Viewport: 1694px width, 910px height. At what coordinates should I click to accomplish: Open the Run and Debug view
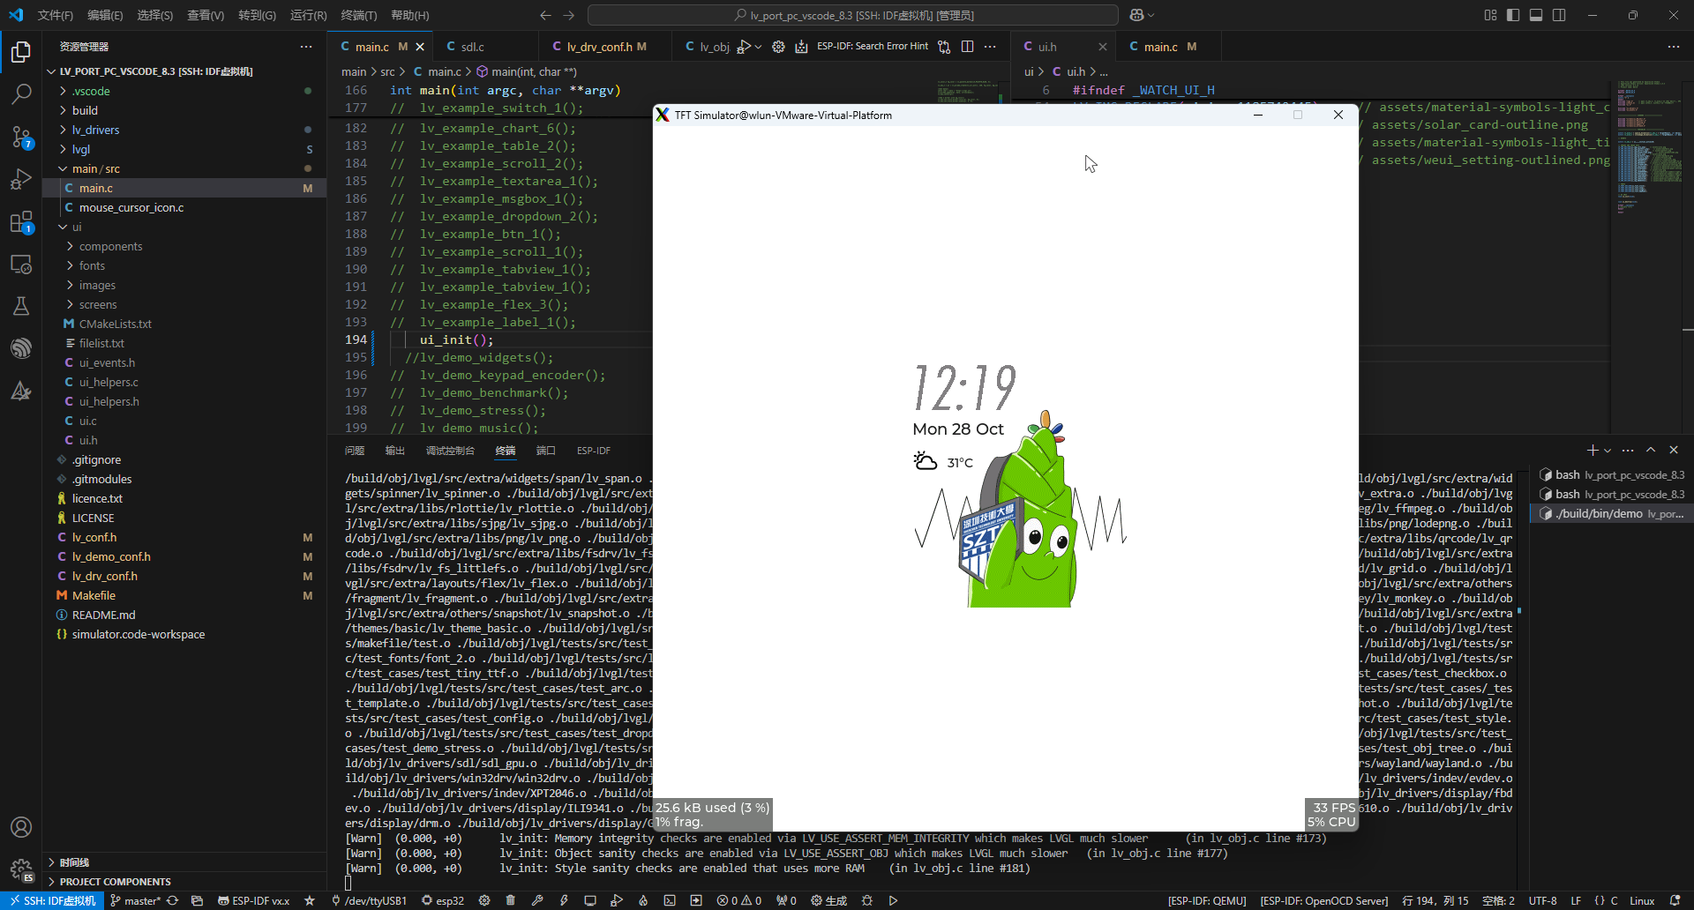coord(21,179)
